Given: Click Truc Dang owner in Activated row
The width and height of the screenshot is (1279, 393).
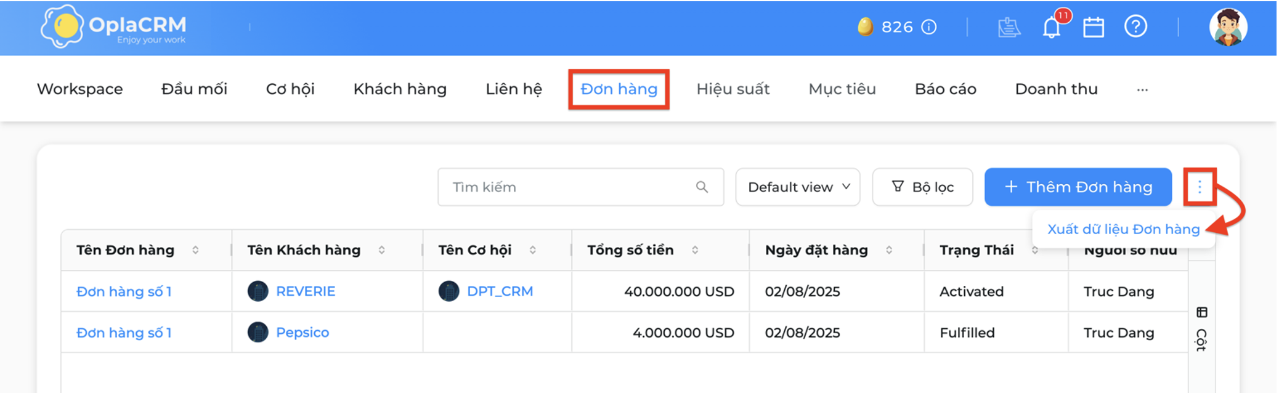Looking at the screenshot, I should click(x=1119, y=291).
